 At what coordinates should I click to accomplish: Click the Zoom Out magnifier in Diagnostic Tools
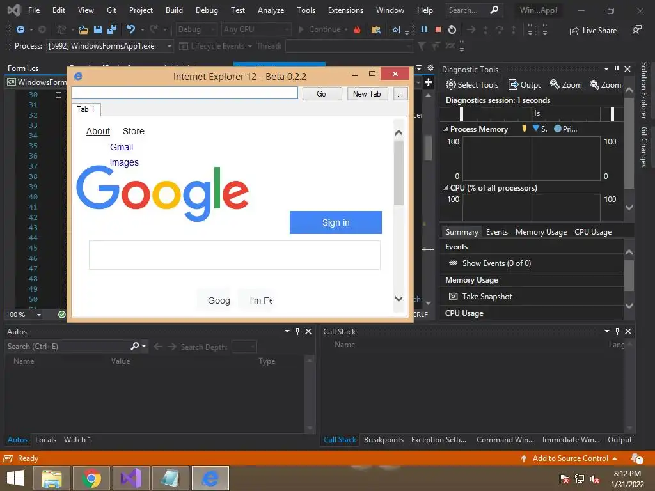tap(594, 85)
